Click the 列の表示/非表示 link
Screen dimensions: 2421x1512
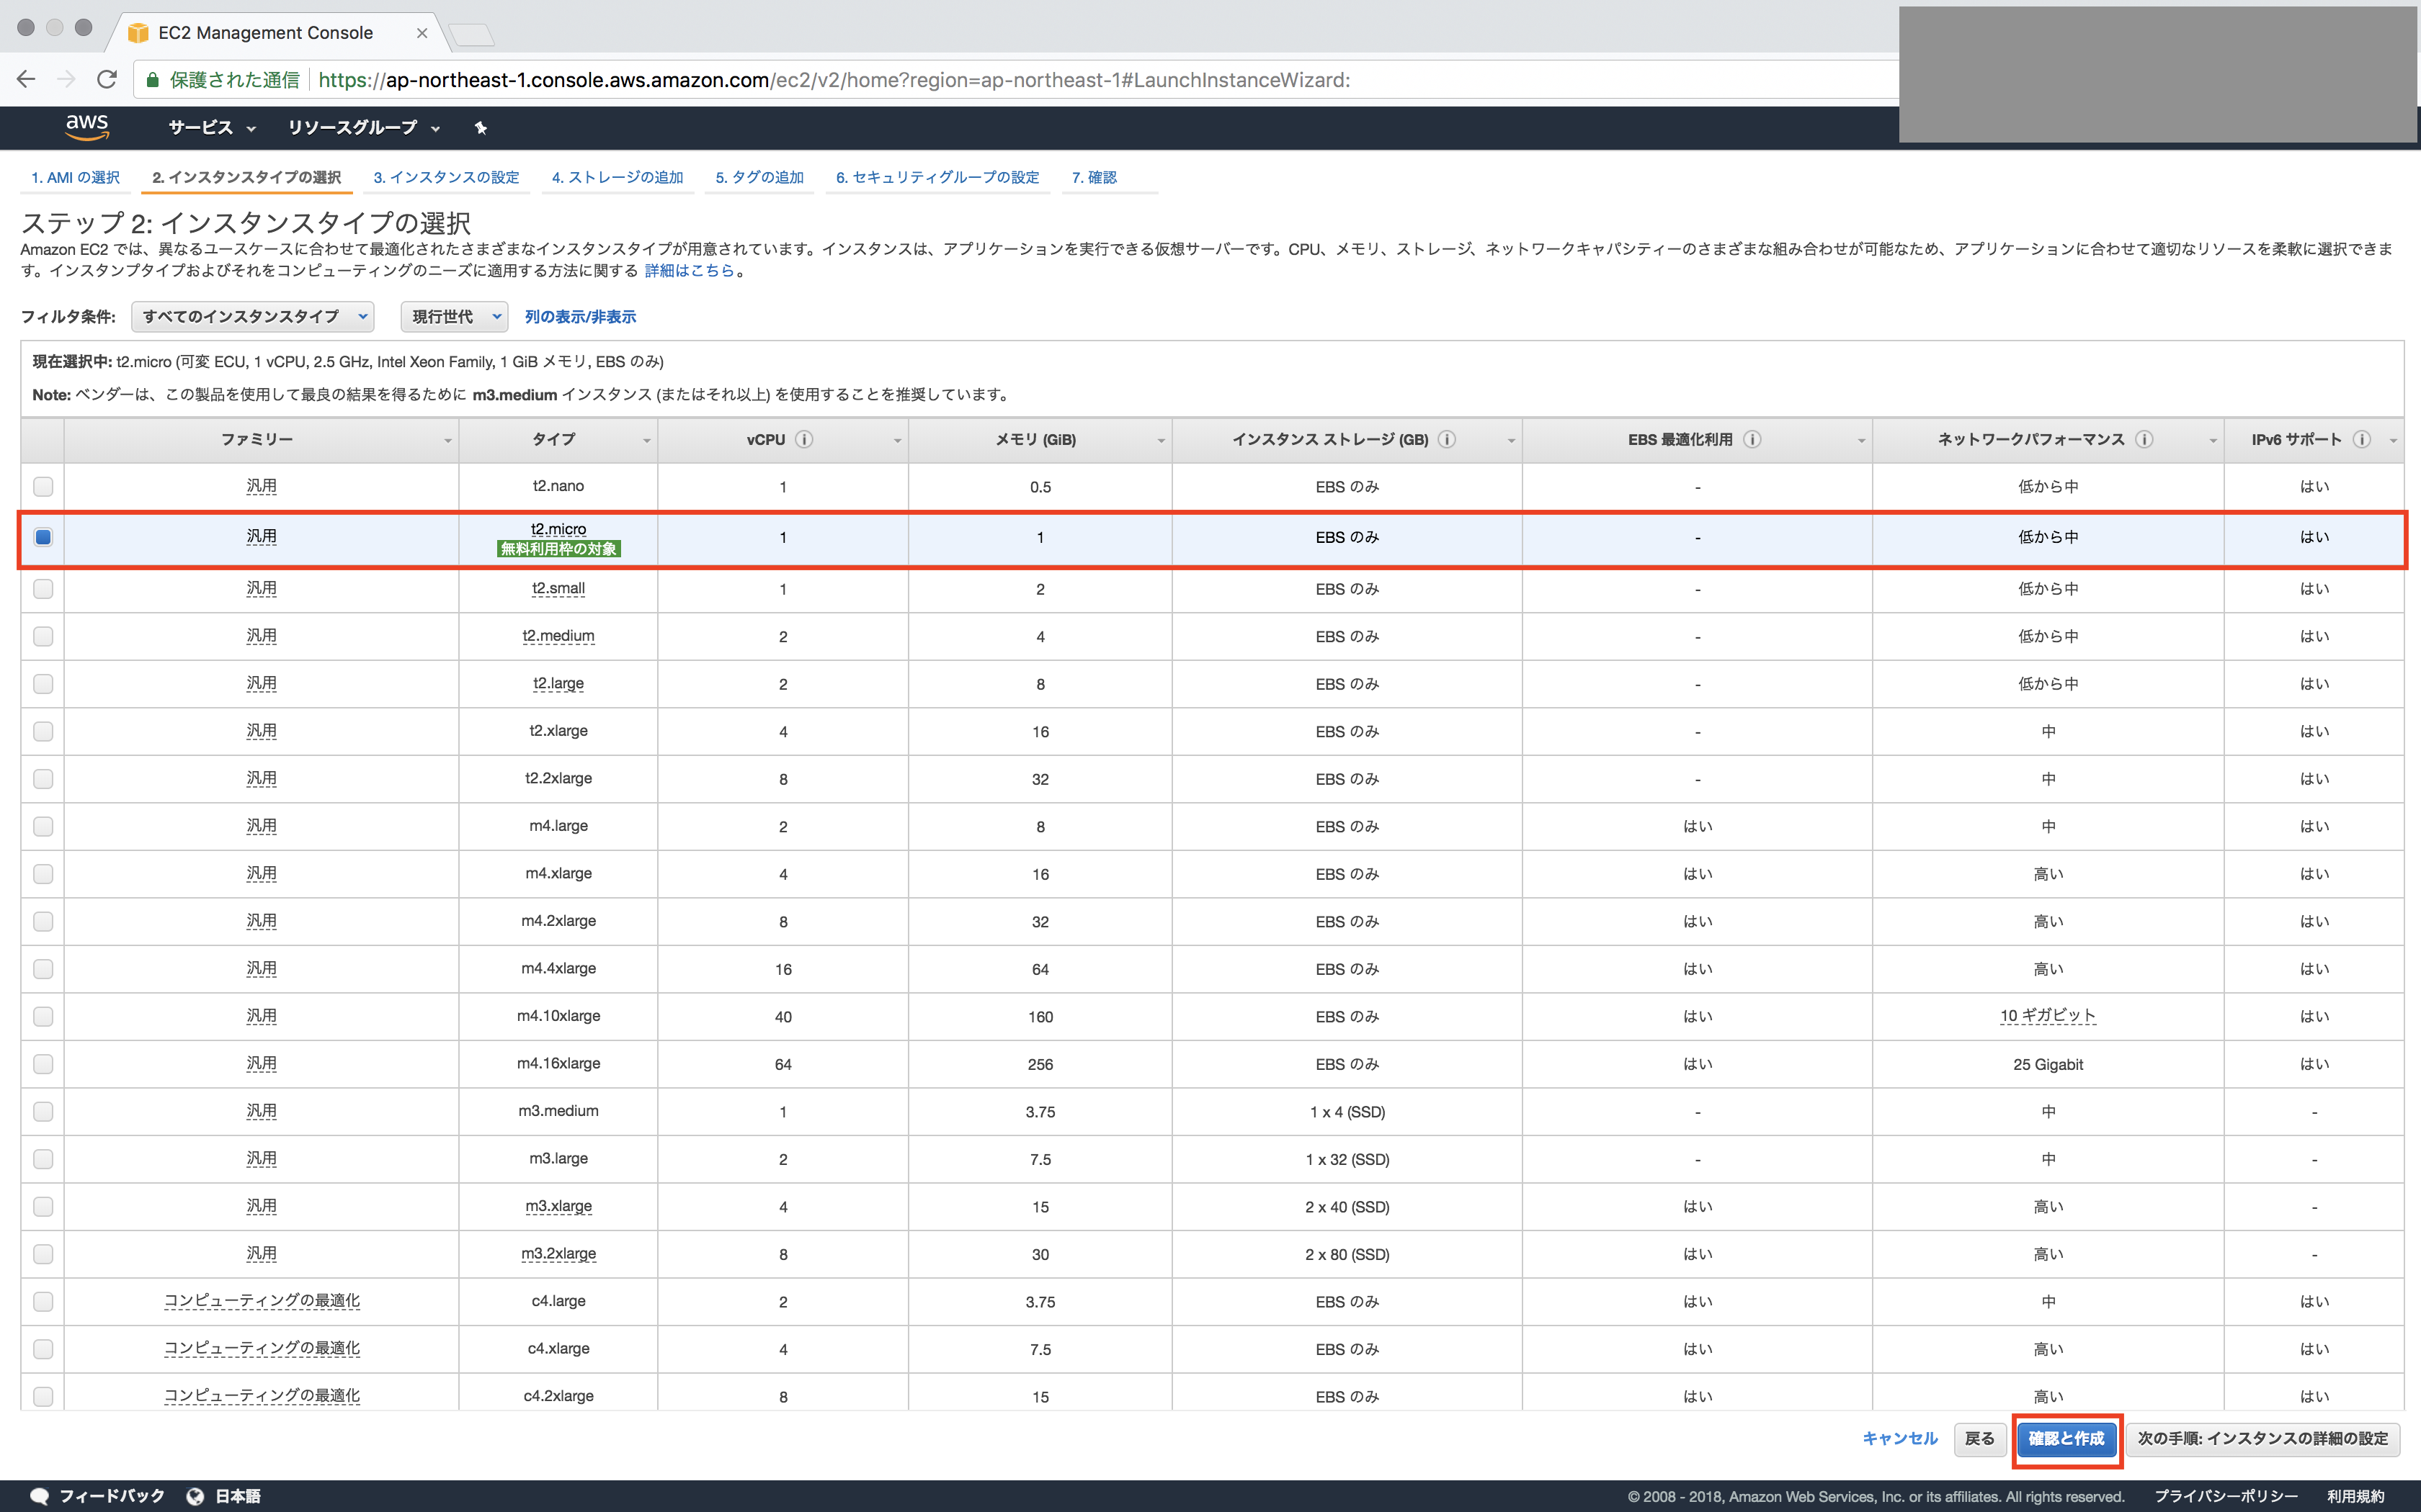(x=580, y=317)
